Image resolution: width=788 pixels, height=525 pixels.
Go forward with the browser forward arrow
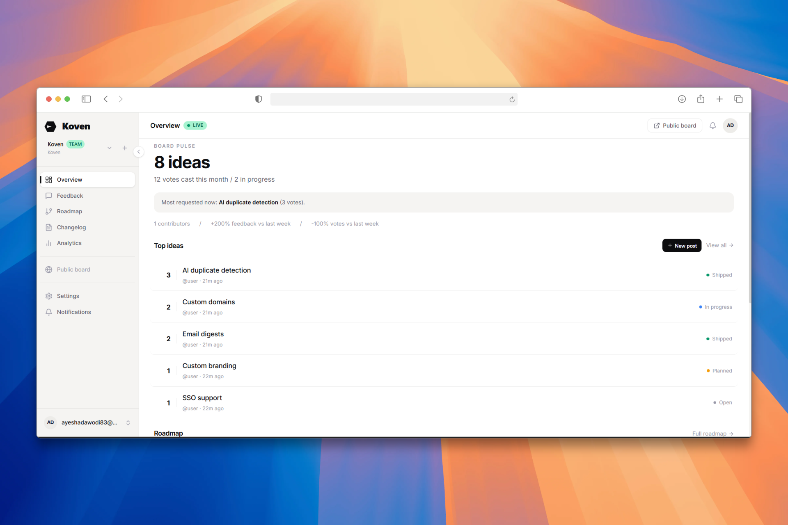[121, 99]
